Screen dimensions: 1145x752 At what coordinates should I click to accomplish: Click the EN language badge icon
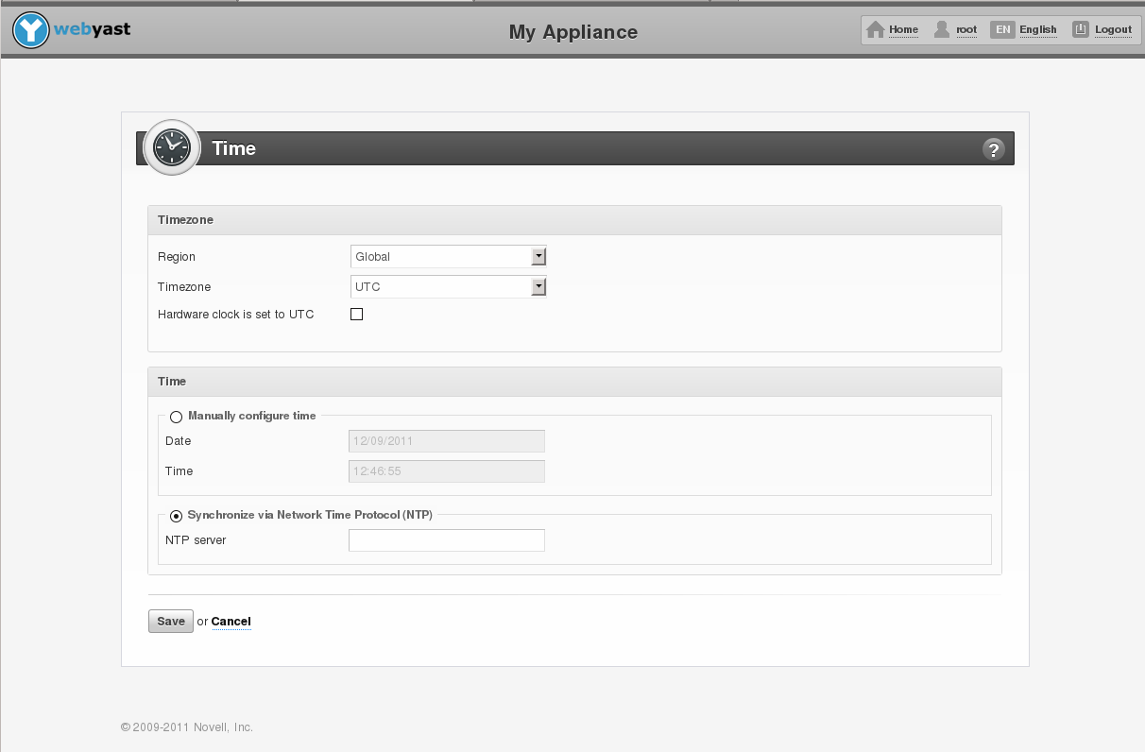(1002, 29)
